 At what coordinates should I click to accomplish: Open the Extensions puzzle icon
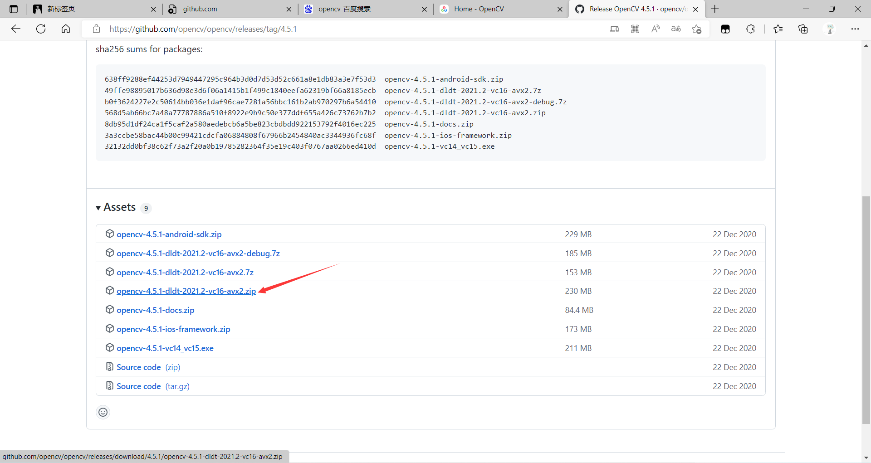click(751, 29)
